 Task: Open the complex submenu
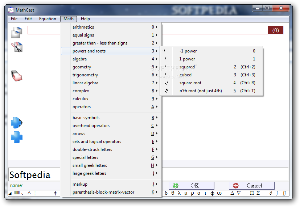click(111, 91)
